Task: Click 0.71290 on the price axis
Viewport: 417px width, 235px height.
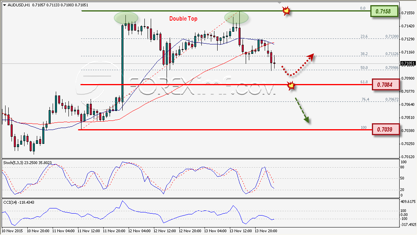Action: (408, 39)
